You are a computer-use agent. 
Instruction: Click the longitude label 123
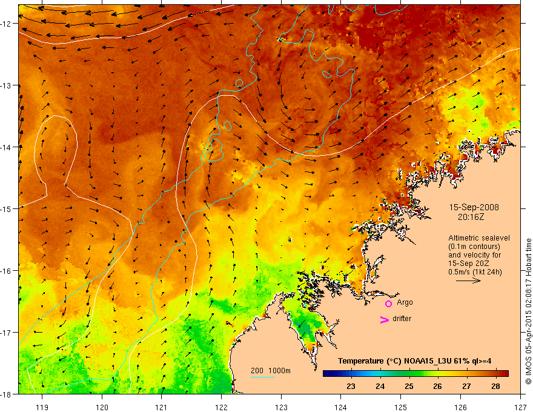281,407
